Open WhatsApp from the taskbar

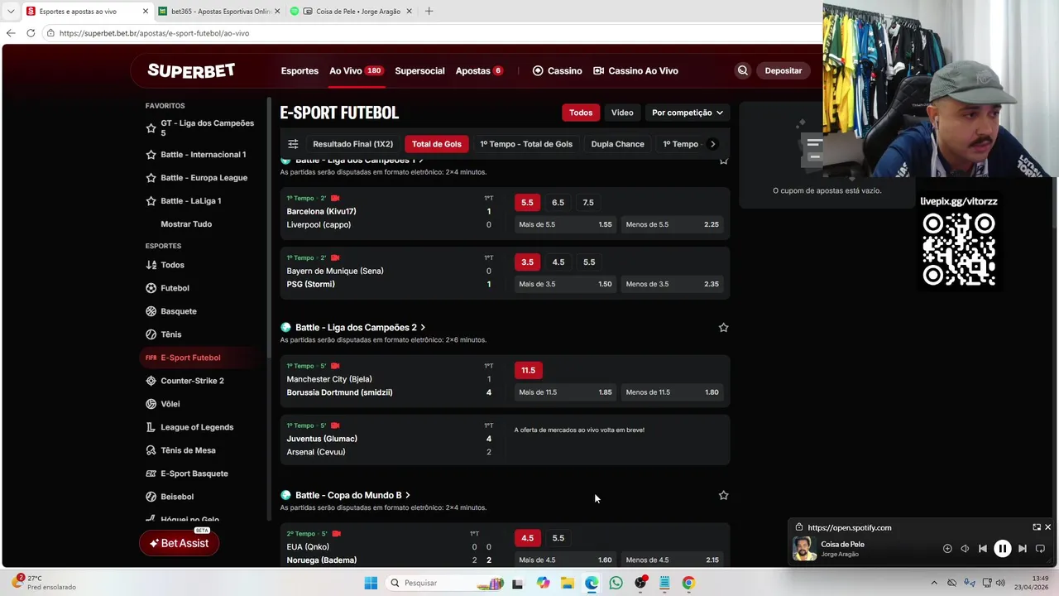click(x=616, y=583)
